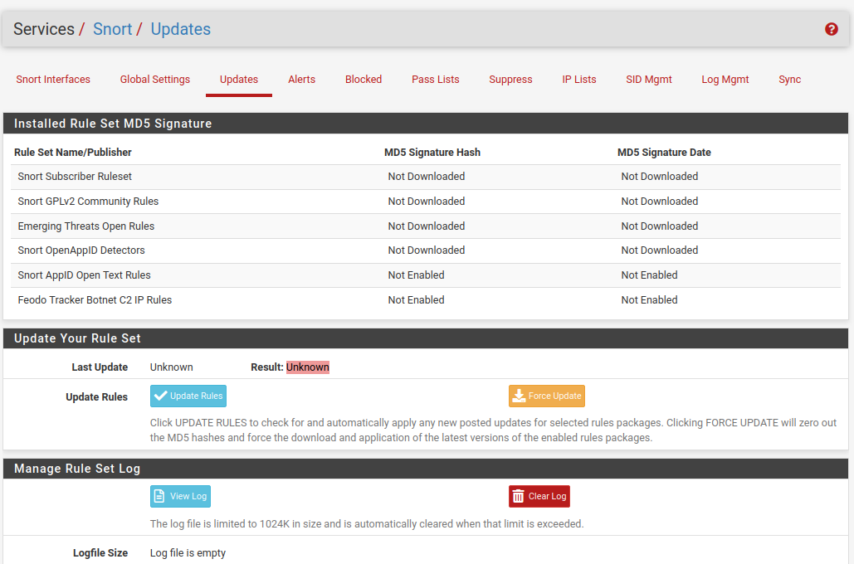Click the file icon on View Log
Viewport: 854px width, 564px height.
(159, 496)
